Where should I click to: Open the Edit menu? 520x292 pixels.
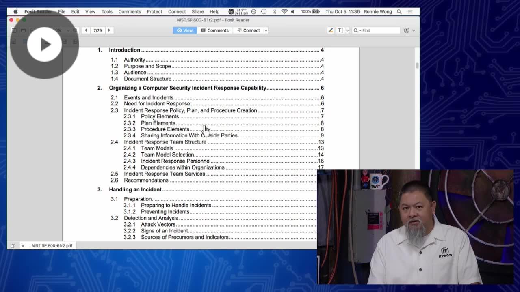point(75,11)
